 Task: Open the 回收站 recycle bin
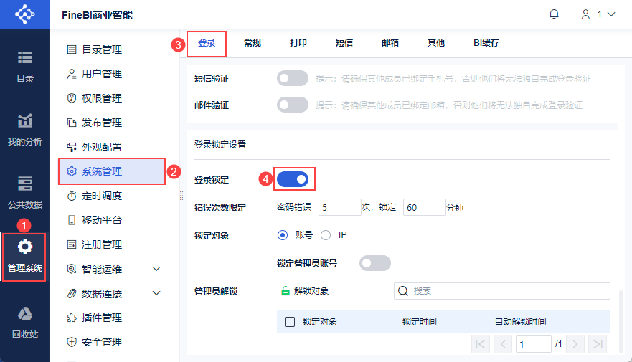pyautogui.click(x=25, y=322)
